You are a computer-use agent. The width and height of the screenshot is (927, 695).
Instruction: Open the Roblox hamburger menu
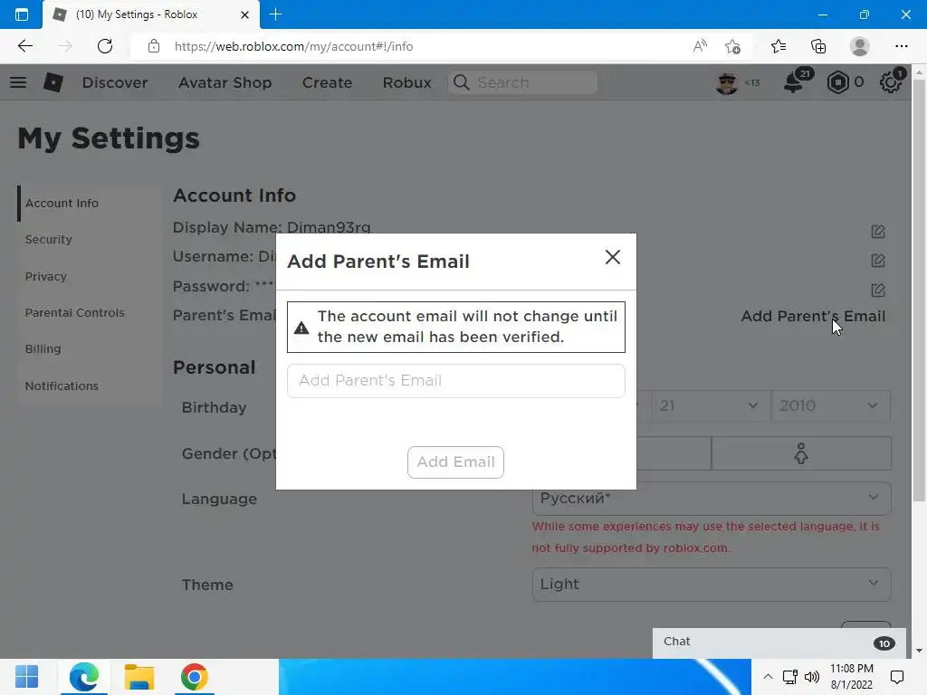[x=18, y=82]
